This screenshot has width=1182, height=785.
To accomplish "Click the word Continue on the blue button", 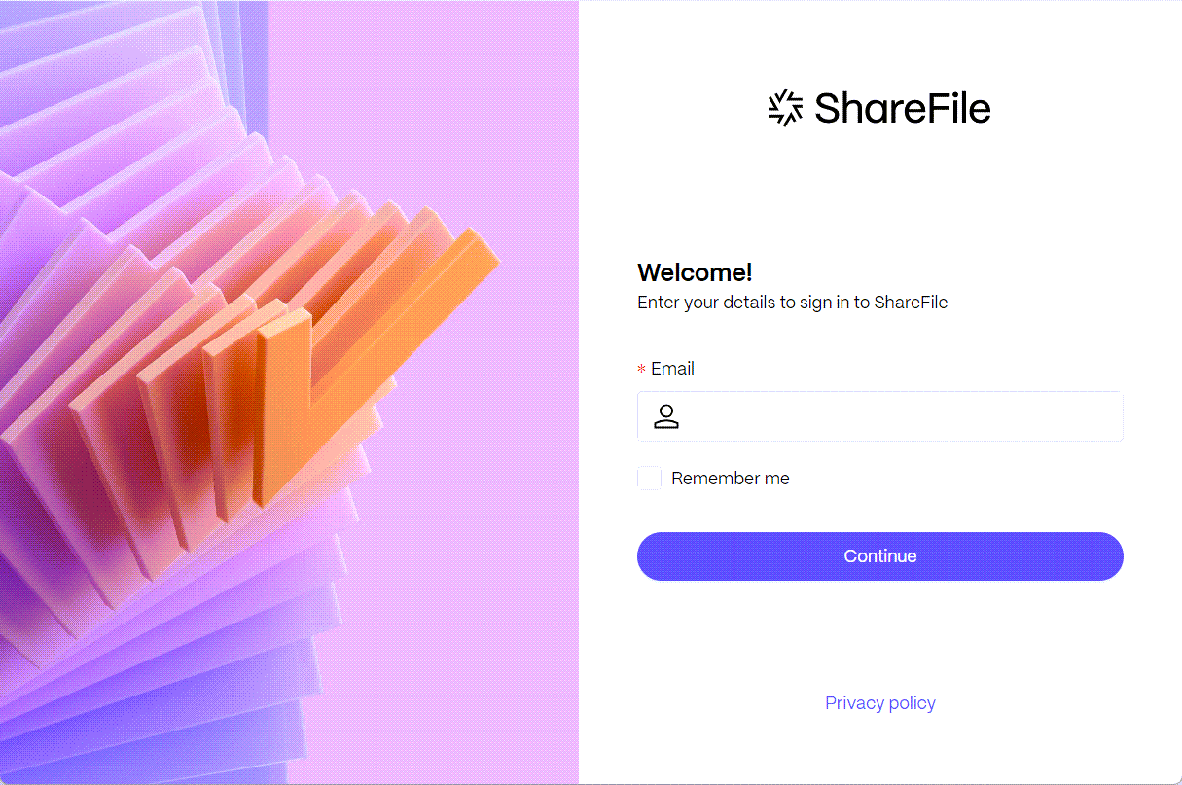I will click(880, 556).
